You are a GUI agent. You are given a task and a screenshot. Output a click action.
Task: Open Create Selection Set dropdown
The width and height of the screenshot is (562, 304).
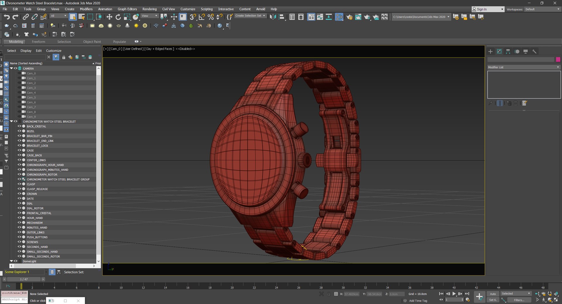point(251,16)
